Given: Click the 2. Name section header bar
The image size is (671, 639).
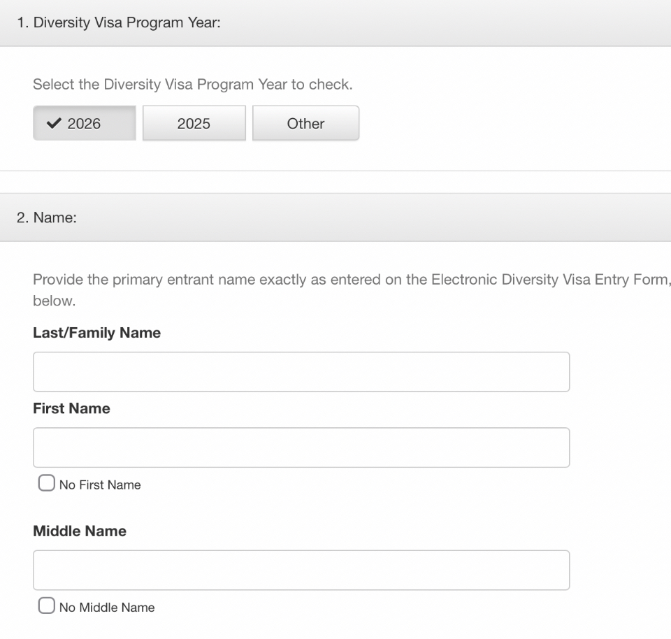Looking at the screenshot, I should [335, 217].
